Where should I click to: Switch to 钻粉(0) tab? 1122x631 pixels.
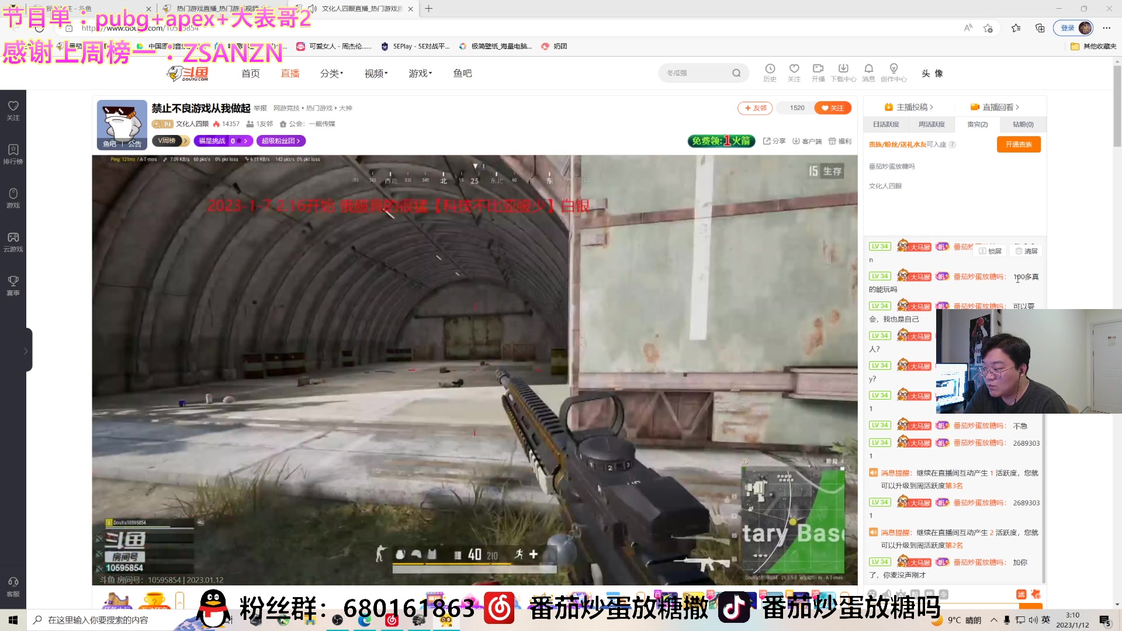(x=1023, y=124)
